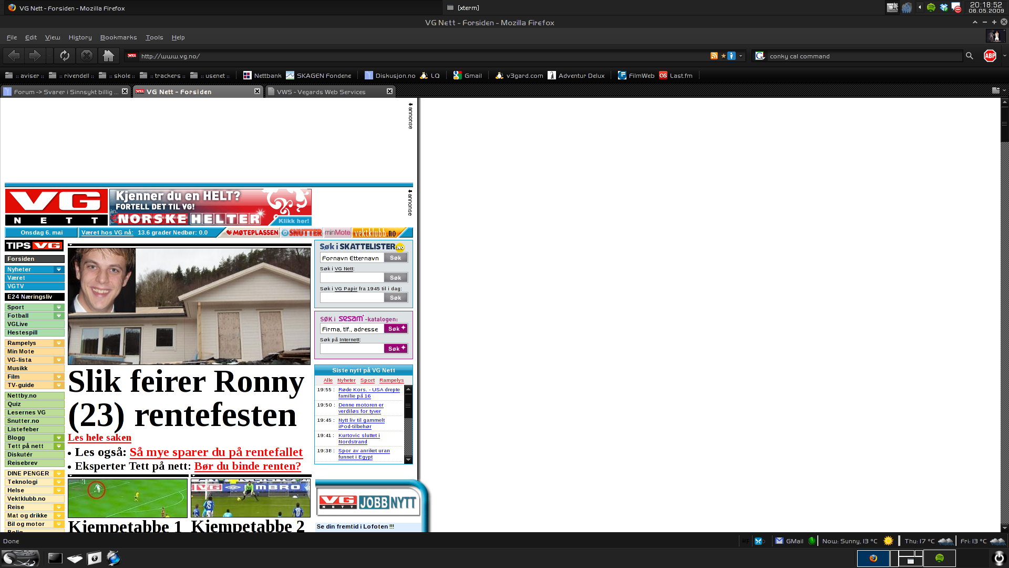Click the RSS feed icon in address bar
Viewport: 1009px width, 568px height.
pos(714,56)
